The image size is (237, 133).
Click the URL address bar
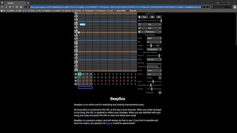116,7
